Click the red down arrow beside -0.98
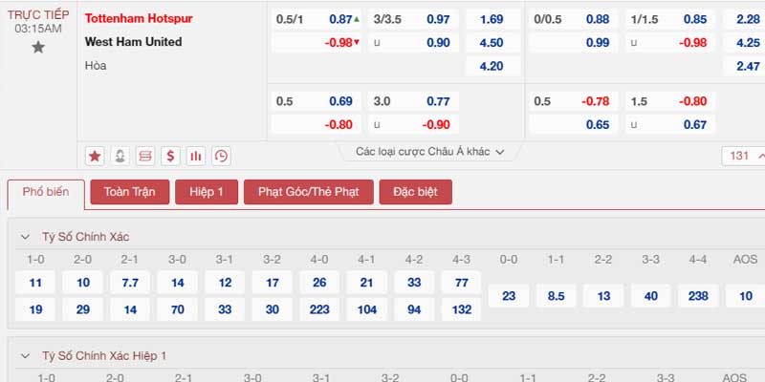 point(357,42)
